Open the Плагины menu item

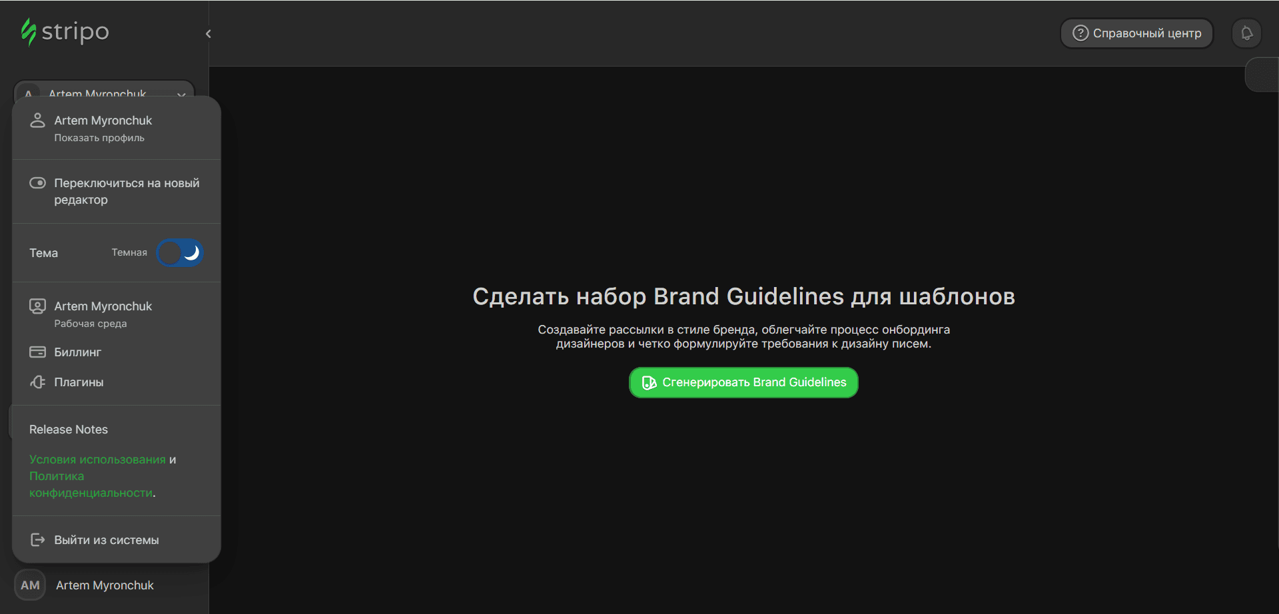click(x=79, y=382)
